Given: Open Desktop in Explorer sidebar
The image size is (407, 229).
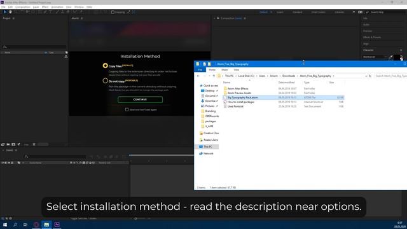Looking at the screenshot, I should 209,91.
